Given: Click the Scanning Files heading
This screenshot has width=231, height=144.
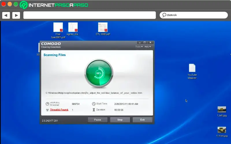Looking at the screenshot, I should coord(55,55).
